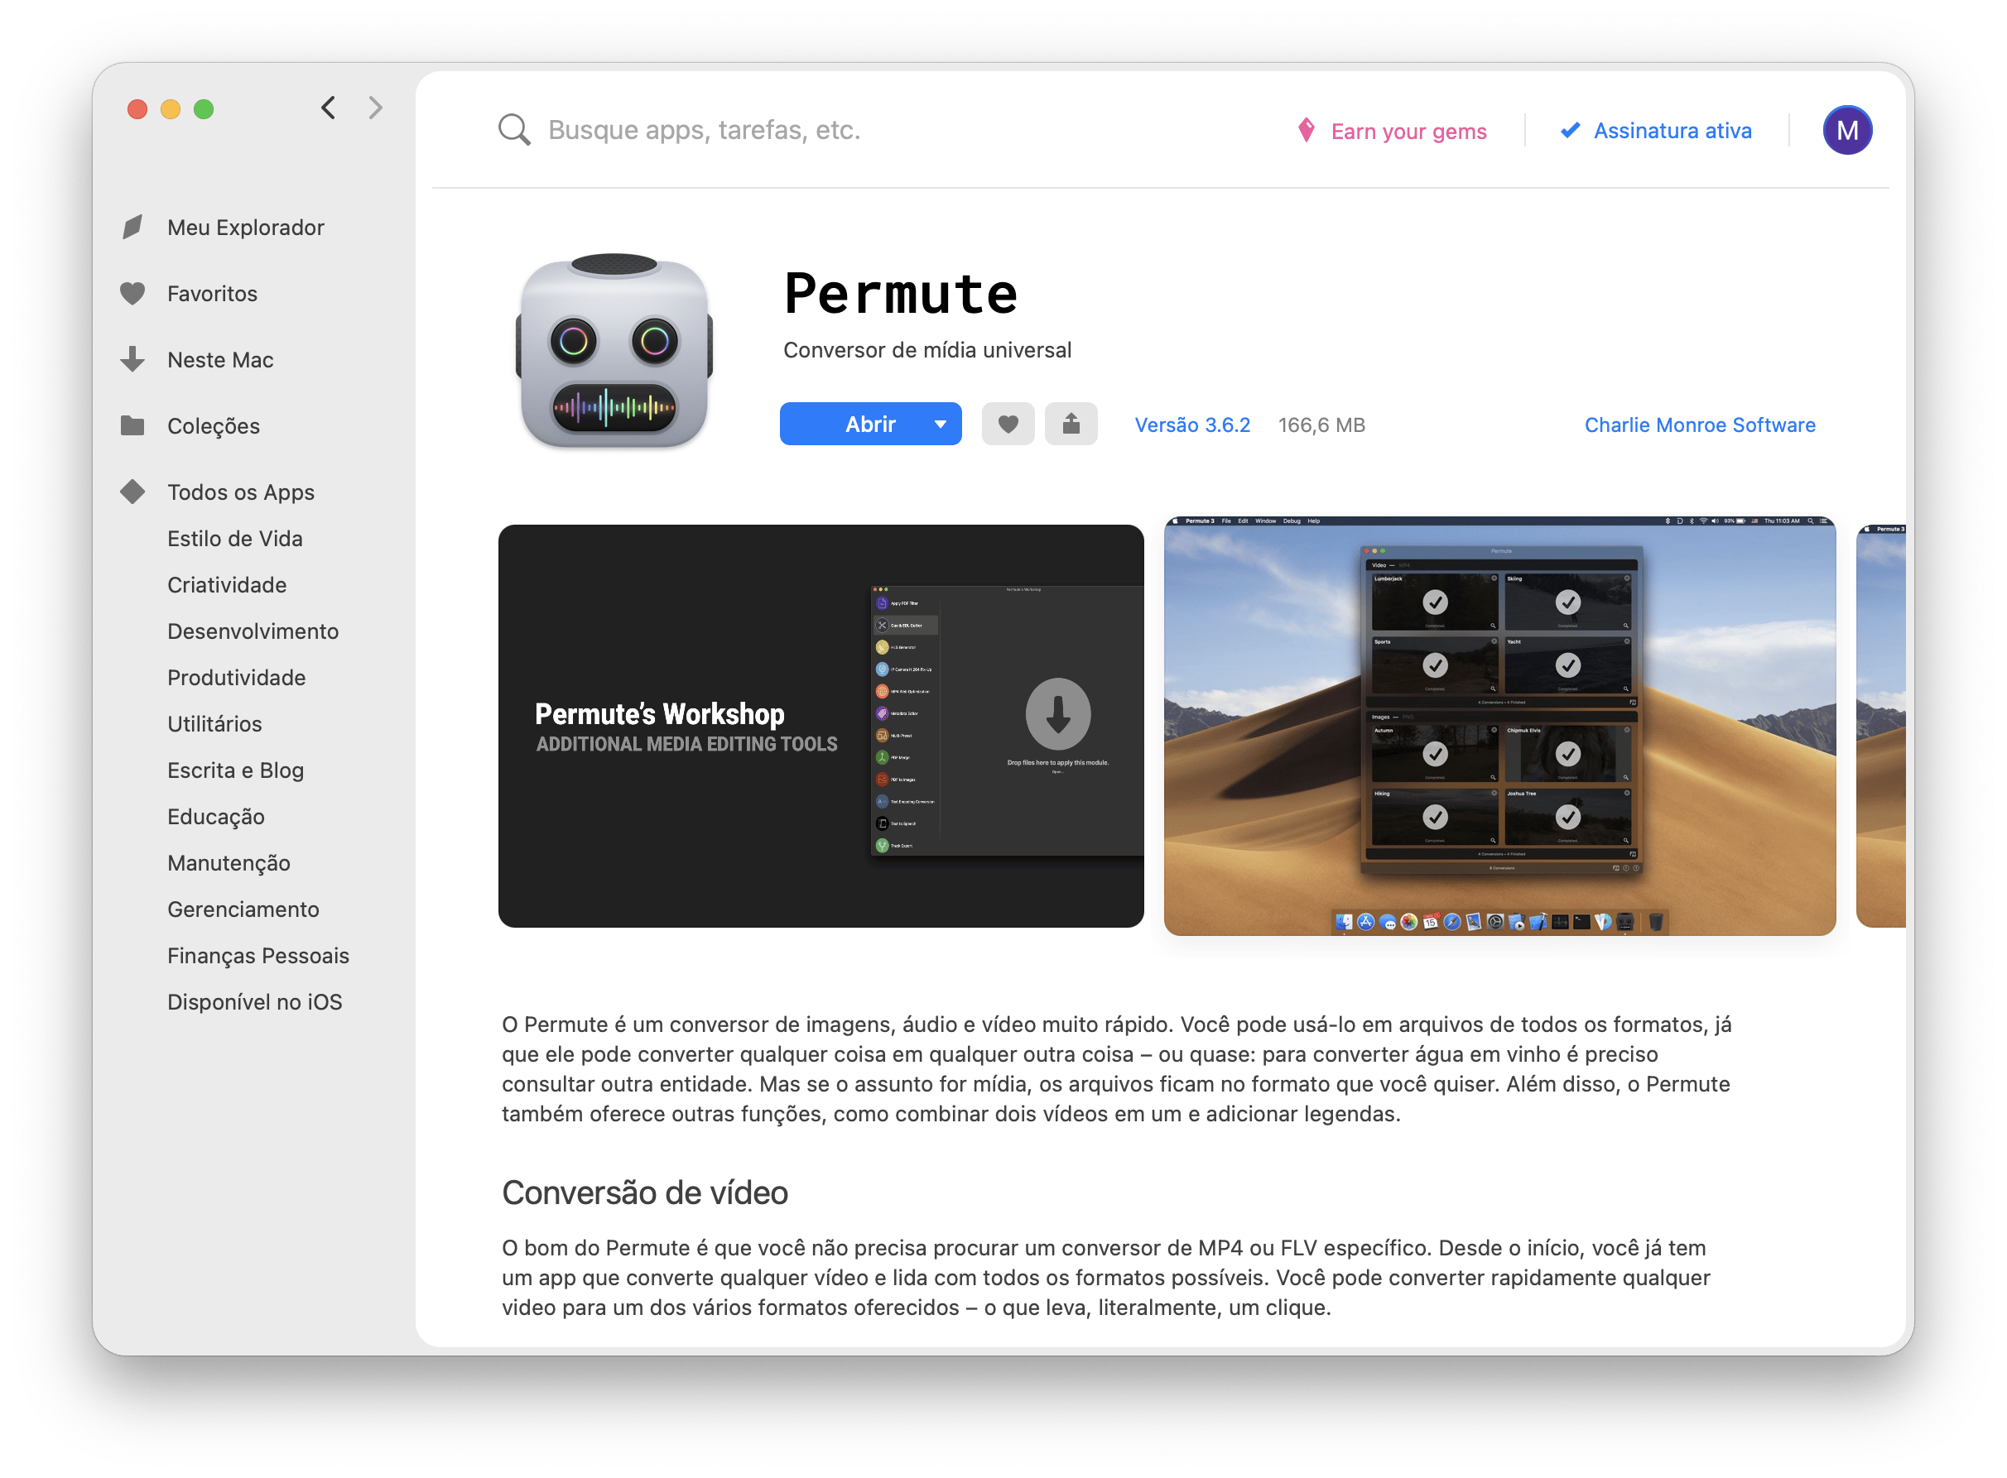Viewport: 2007px width, 1478px height.
Task: Click the '166,6 MB' size text
Action: 1321,425
